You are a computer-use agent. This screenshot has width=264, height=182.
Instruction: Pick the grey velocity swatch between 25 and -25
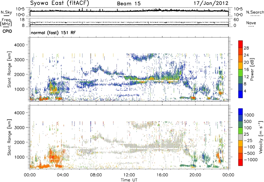coord(241,137)
